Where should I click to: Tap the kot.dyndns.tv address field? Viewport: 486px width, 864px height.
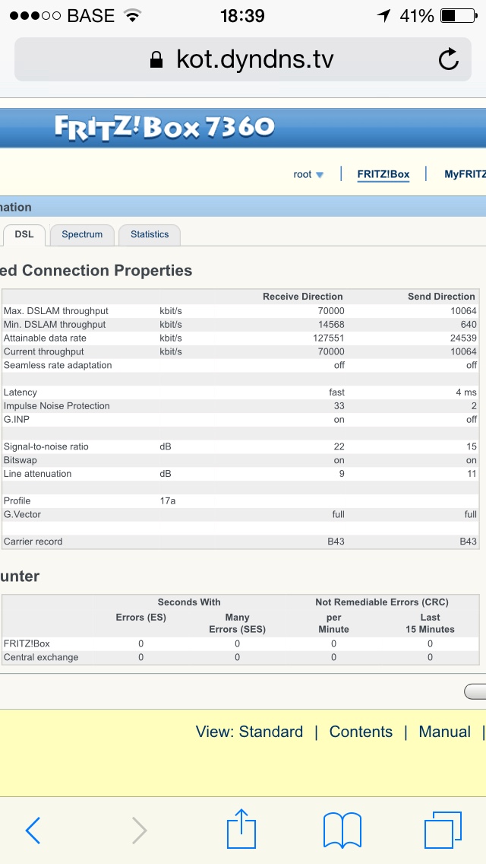(254, 59)
